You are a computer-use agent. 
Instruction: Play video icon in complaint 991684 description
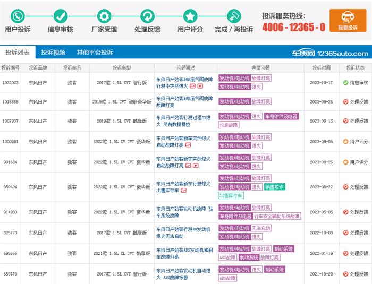point(196,166)
